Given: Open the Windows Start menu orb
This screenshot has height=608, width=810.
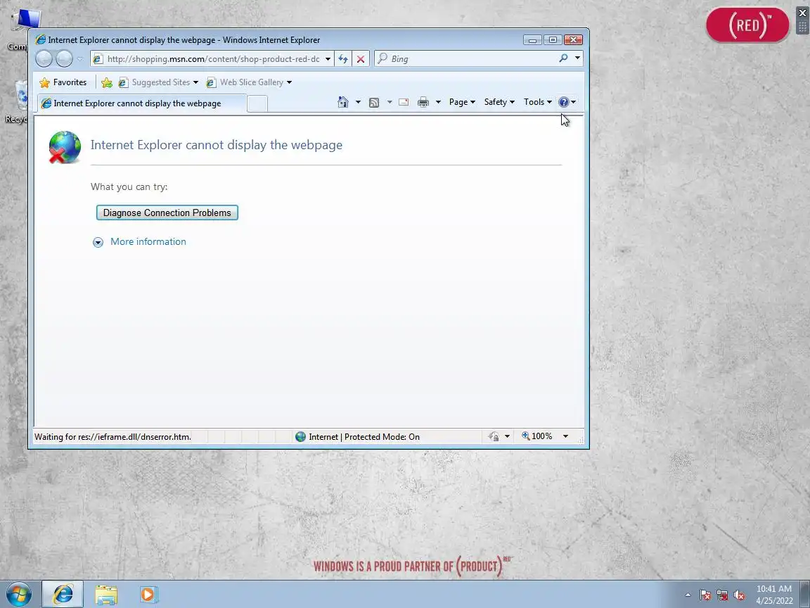Looking at the screenshot, I should click(x=18, y=594).
